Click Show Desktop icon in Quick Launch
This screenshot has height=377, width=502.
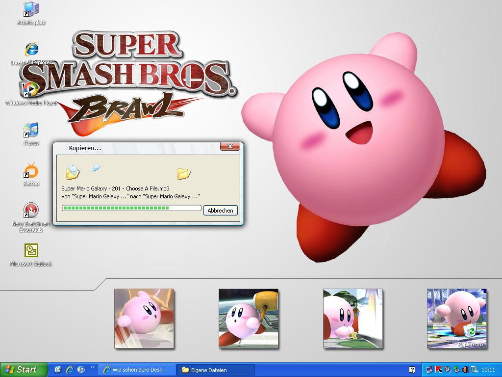[x=58, y=369]
